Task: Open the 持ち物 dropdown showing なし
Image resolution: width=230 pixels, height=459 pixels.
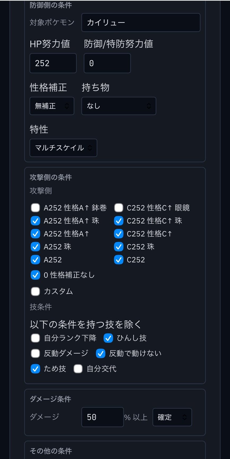Action: coord(118,106)
